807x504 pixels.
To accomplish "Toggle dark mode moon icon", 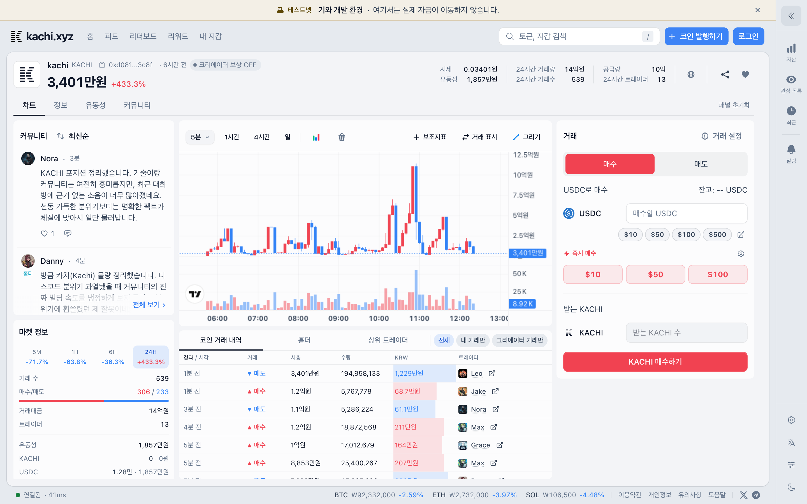I will [791, 487].
